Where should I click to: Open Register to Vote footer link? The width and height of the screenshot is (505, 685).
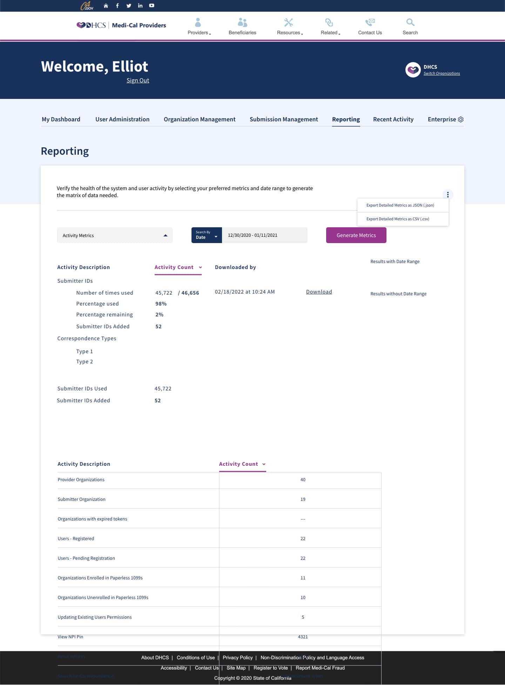pyautogui.click(x=271, y=668)
